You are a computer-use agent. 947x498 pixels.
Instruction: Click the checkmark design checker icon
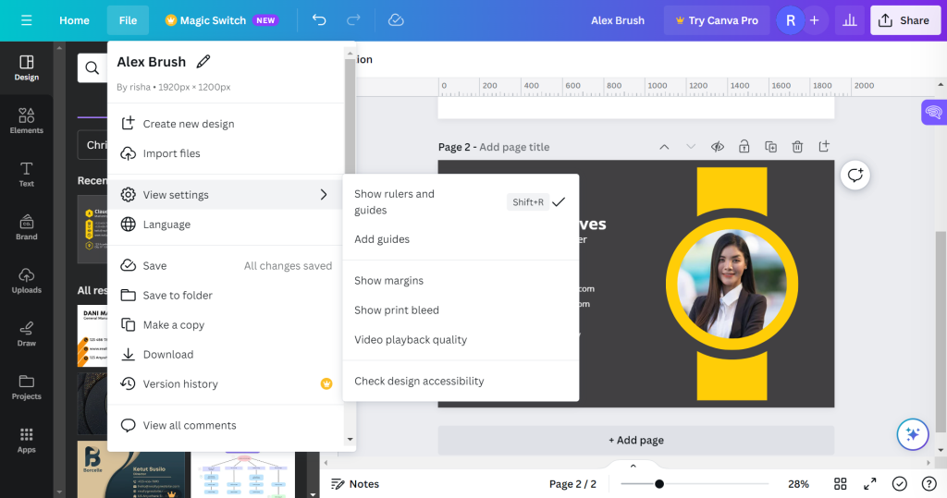[x=899, y=484]
